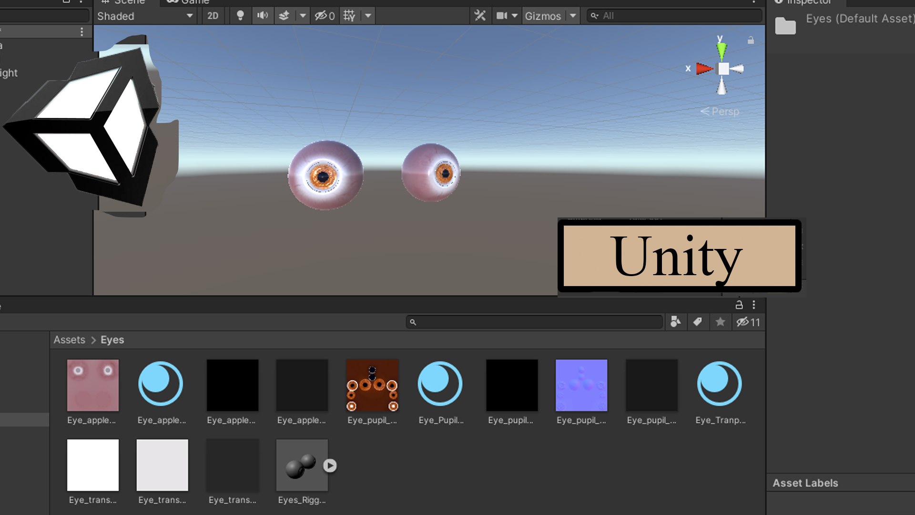Select Eye_Tranp material sphere icon
The width and height of the screenshot is (915, 515).
click(x=719, y=384)
